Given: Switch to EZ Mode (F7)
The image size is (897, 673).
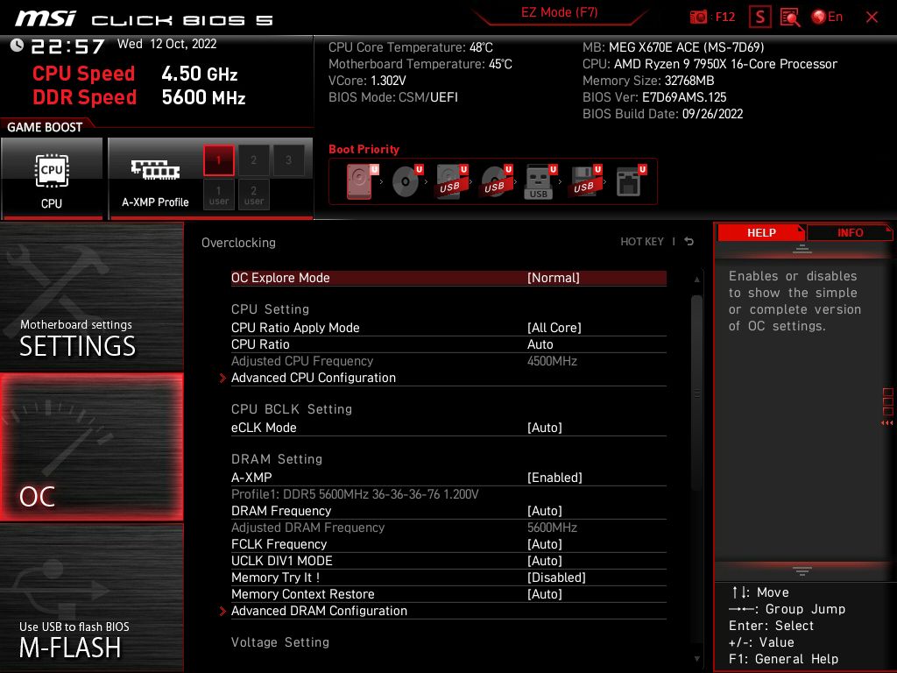Looking at the screenshot, I should click(x=559, y=12).
